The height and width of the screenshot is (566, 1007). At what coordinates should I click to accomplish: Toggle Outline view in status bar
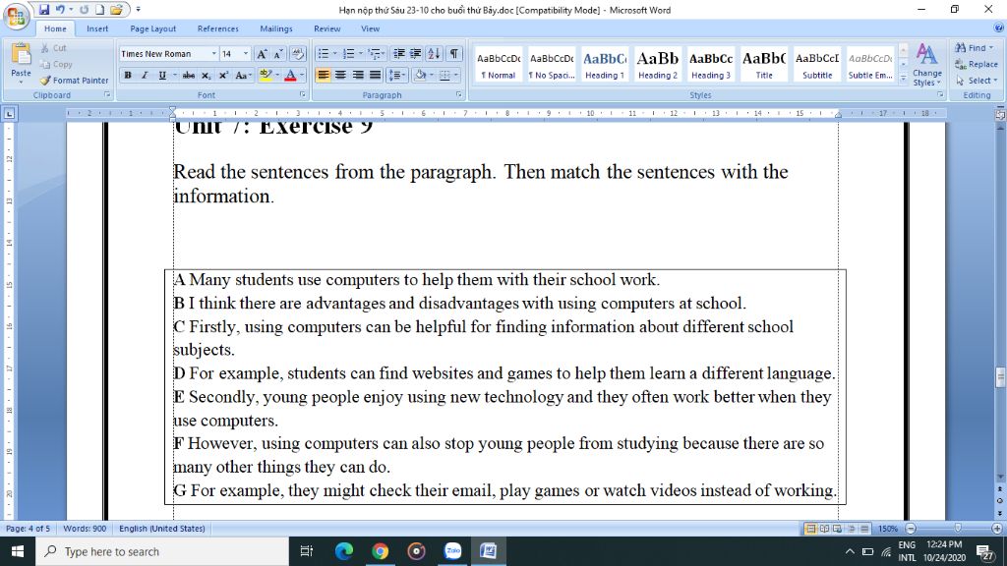(x=851, y=529)
